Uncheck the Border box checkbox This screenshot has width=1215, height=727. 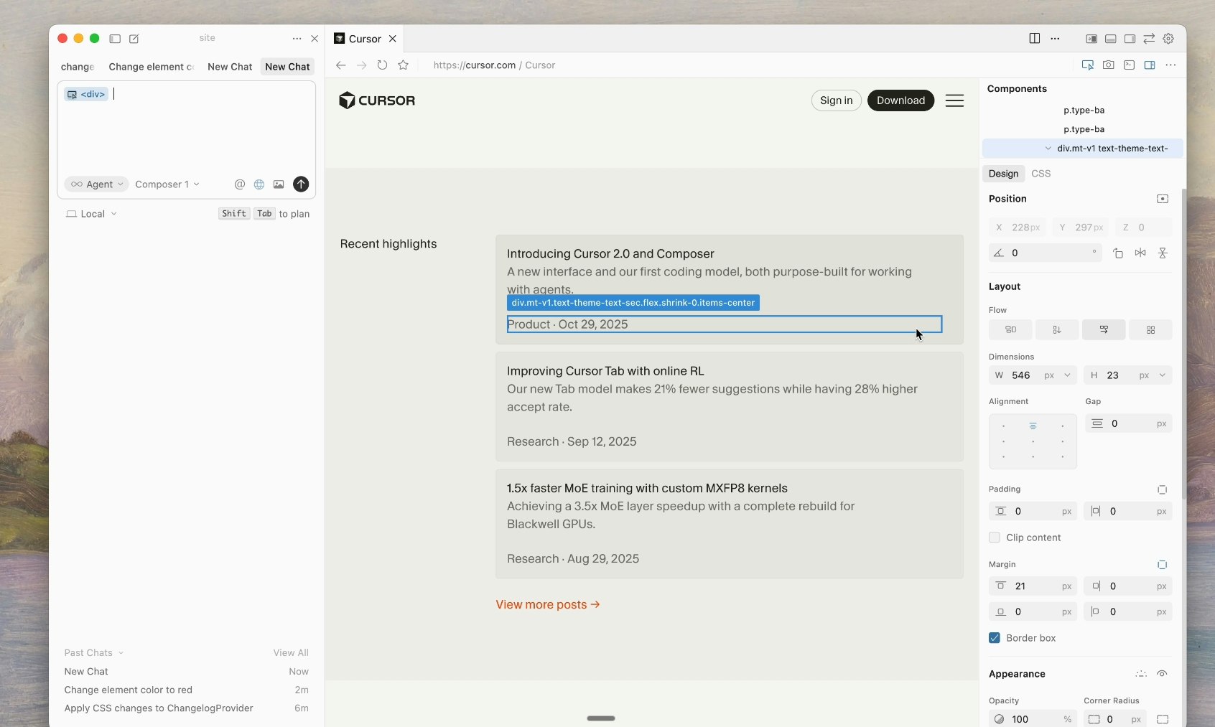(x=995, y=638)
